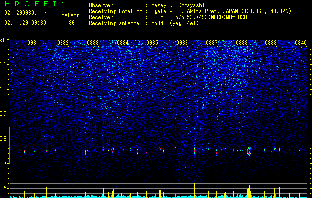
Task: Click the date stamp 02.11.29 09:30
Action: (25, 23)
